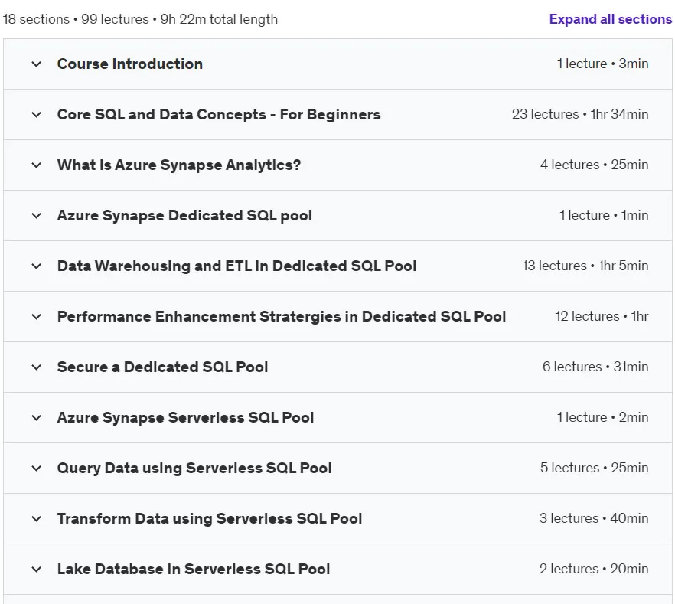The image size is (675, 604).
Task: Open Azure Synapse Serverless SQL Pool title
Action: point(185,417)
